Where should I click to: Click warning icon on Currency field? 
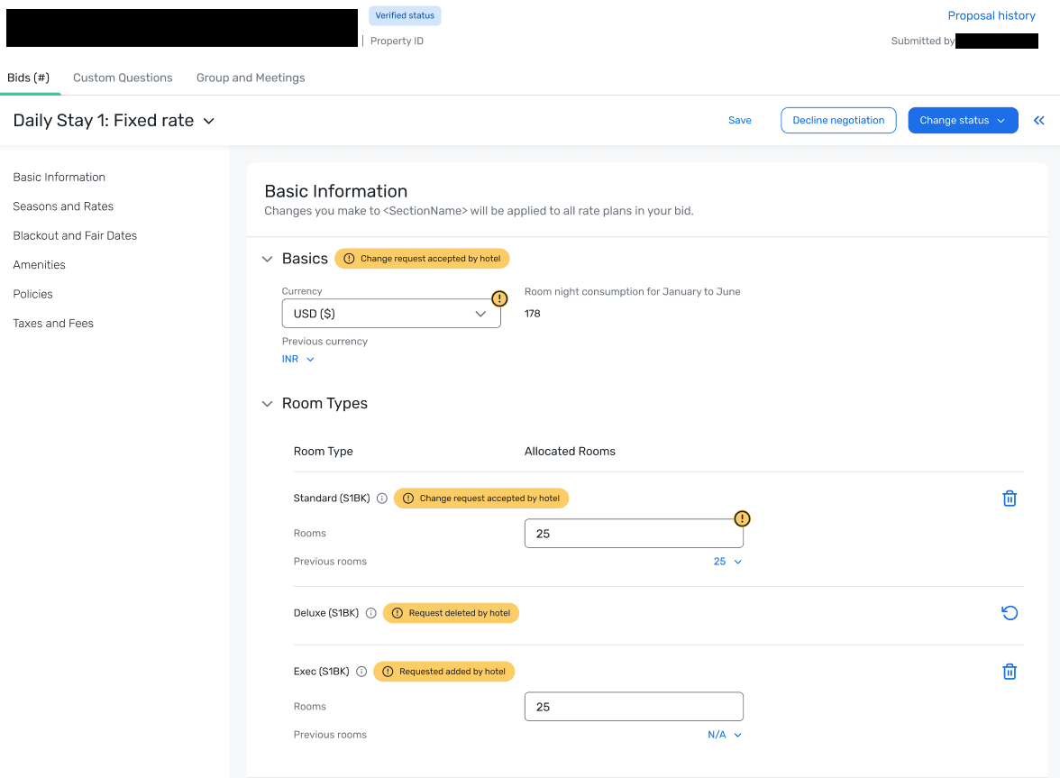coord(499,298)
